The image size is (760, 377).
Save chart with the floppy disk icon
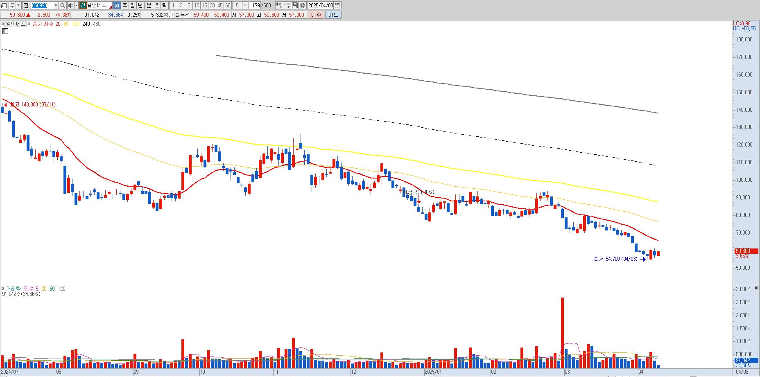point(295,5)
